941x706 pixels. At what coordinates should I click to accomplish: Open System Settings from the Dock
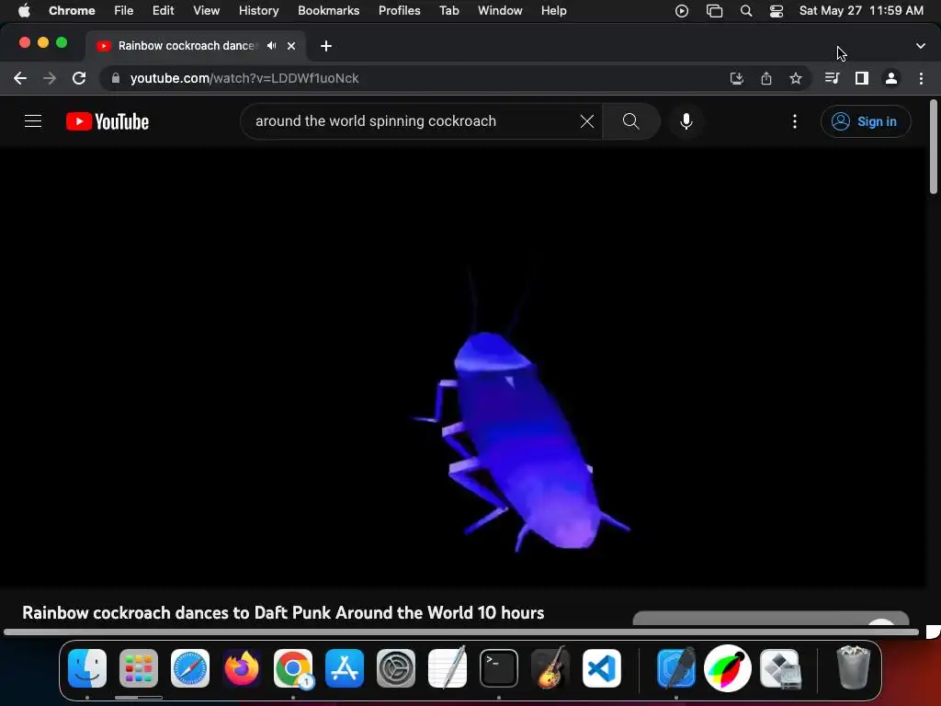click(396, 668)
